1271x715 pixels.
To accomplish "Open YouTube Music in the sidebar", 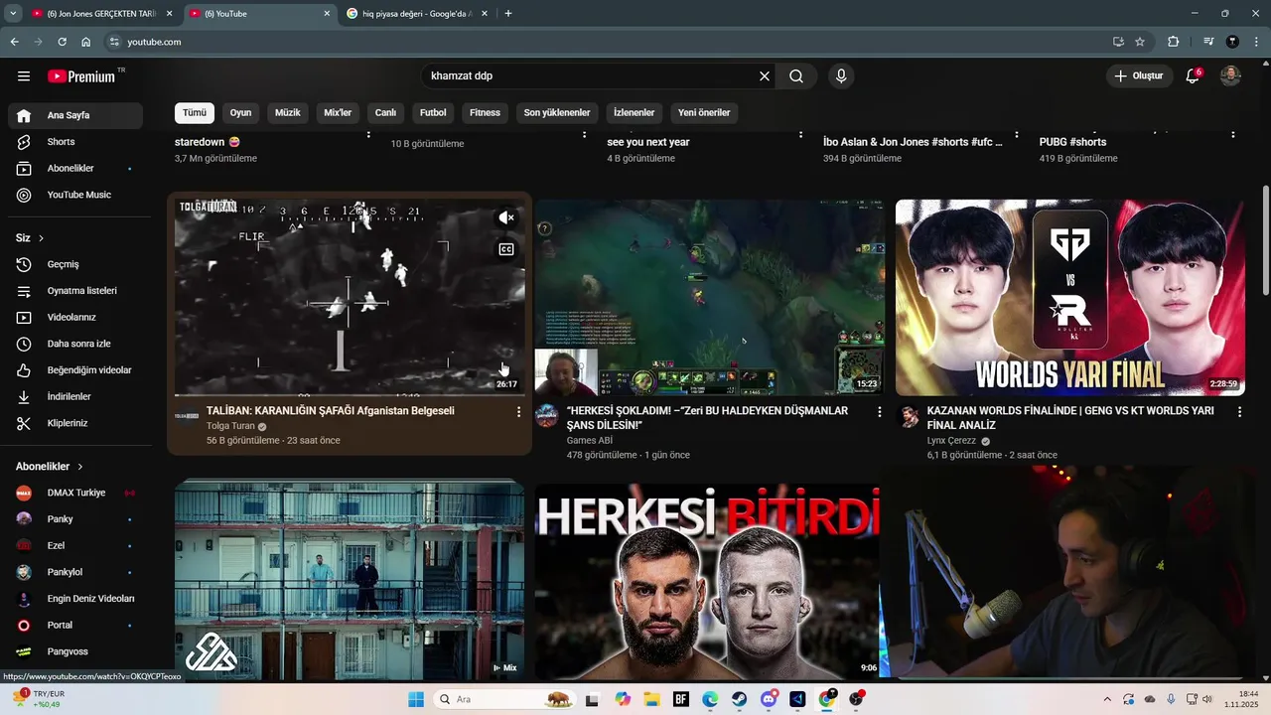I will (x=75, y=195).
